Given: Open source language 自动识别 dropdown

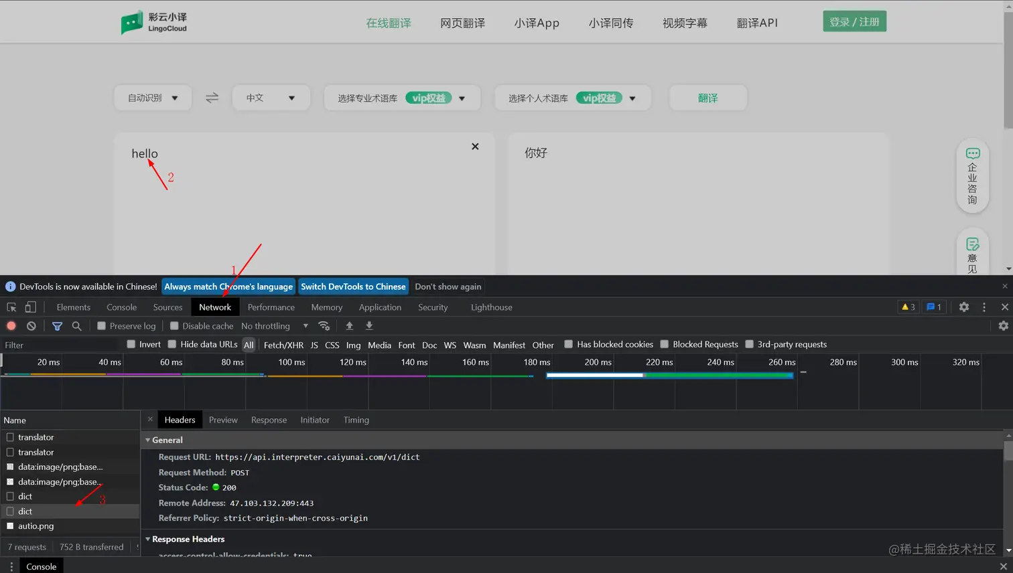Looking at the screenshot, I should 153,98.
